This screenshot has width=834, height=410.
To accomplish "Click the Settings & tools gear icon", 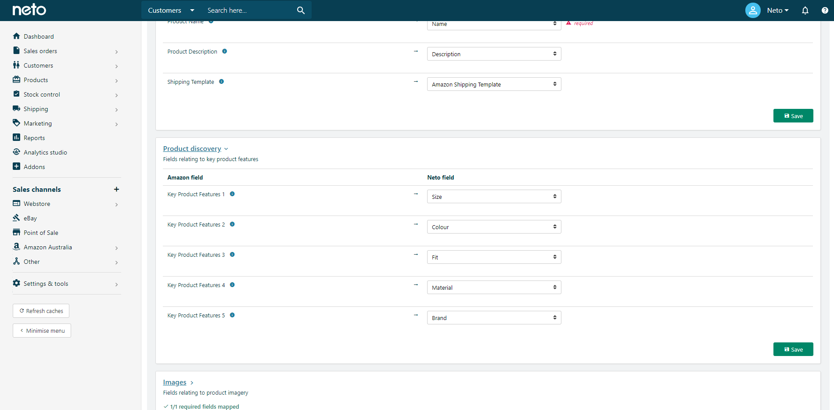I will (x=17, y=283).
